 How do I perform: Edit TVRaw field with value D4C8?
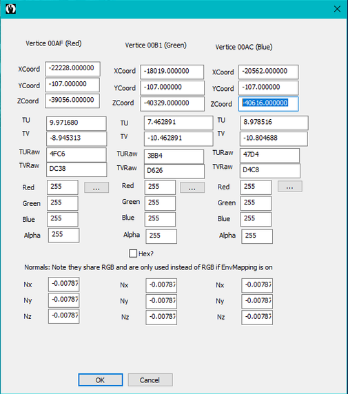coord(270,171)
